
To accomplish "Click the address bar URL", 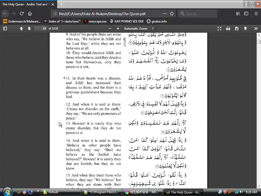I will pyautogui.click(x=102, y=14).
